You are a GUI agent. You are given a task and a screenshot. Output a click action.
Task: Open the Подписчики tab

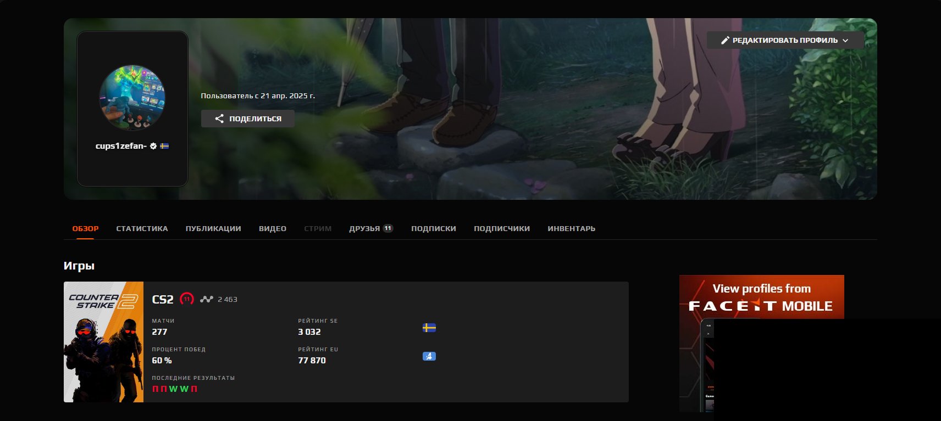(x=502, y=228)
